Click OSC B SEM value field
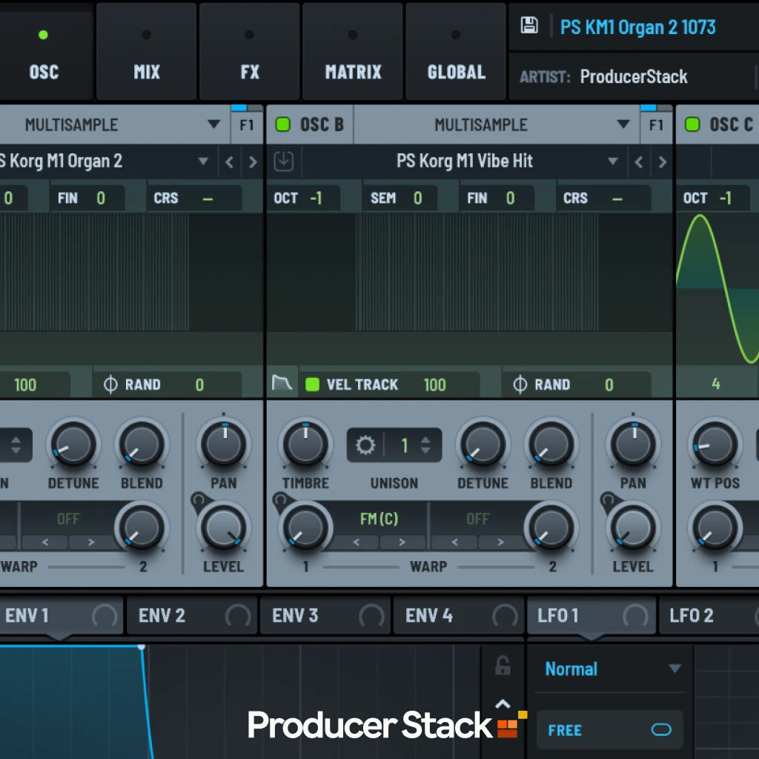 [x=400, y=198]
